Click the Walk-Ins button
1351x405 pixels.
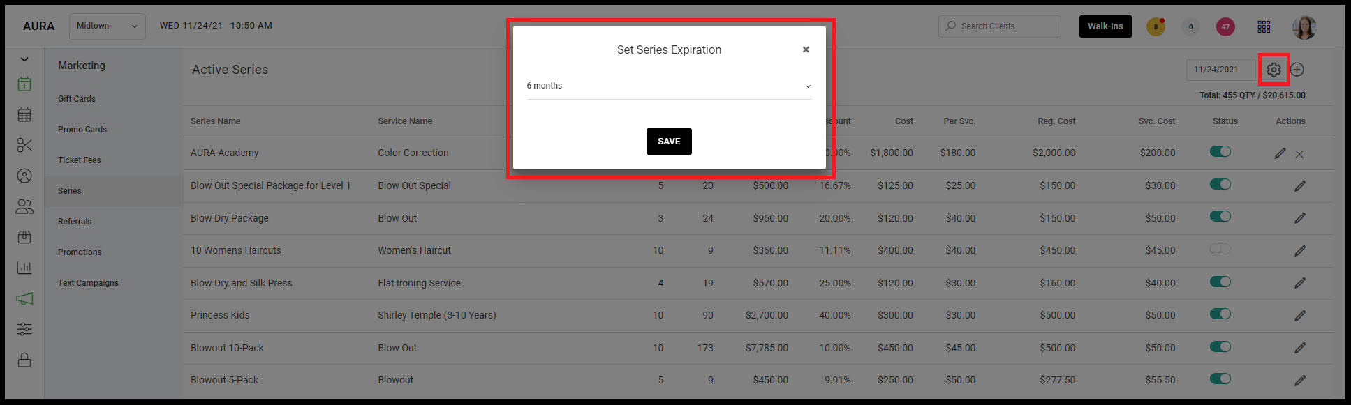[x=1105, y=26]
